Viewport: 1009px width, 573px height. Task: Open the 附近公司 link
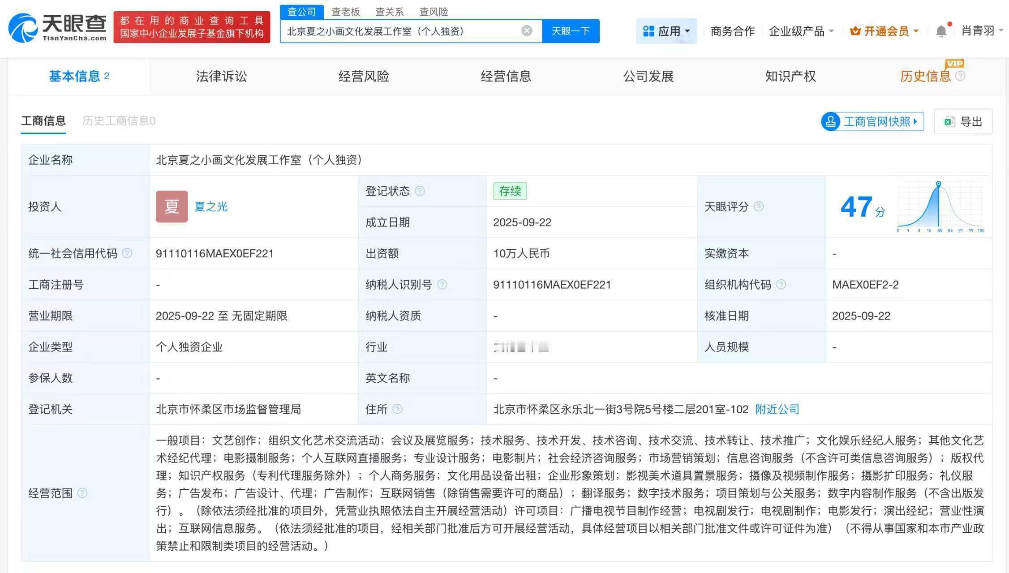777,409
